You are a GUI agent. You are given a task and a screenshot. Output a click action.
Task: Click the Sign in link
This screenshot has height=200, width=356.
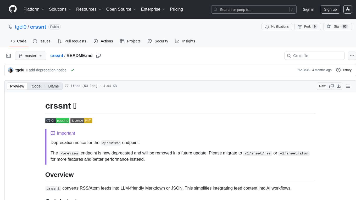[308, 9]
